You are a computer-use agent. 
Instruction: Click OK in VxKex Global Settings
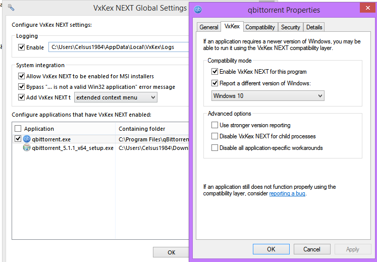(171, 252)
